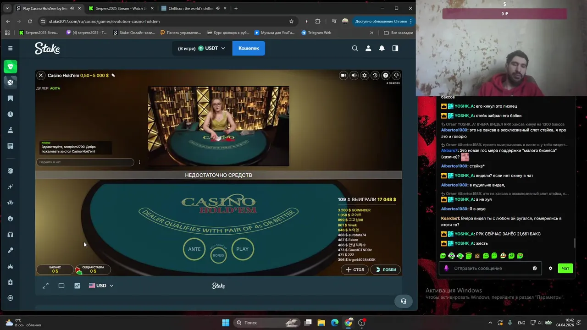Open the Все закладки folder
This screenshot has height=330, width=587.
(x=398, y=33)
